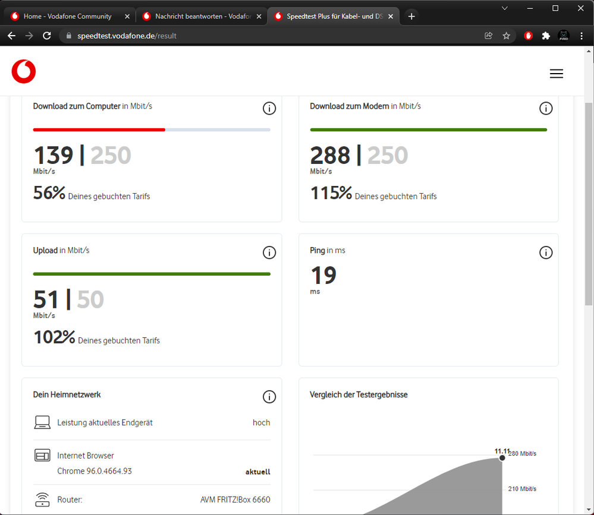Screen dimensions: 594x515
Task: Click the 56% Deines gebuchten Tarifs text
Action: (92, 193)
